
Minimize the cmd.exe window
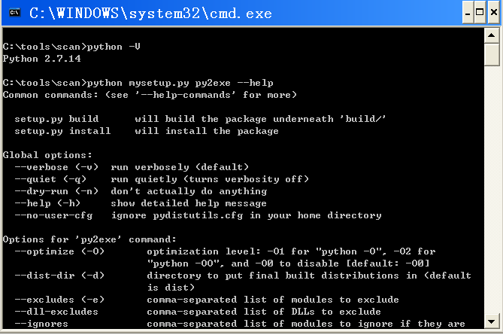coord(468,13)
